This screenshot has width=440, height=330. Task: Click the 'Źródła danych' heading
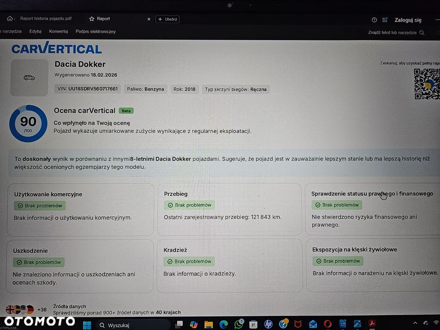[70, 306]
